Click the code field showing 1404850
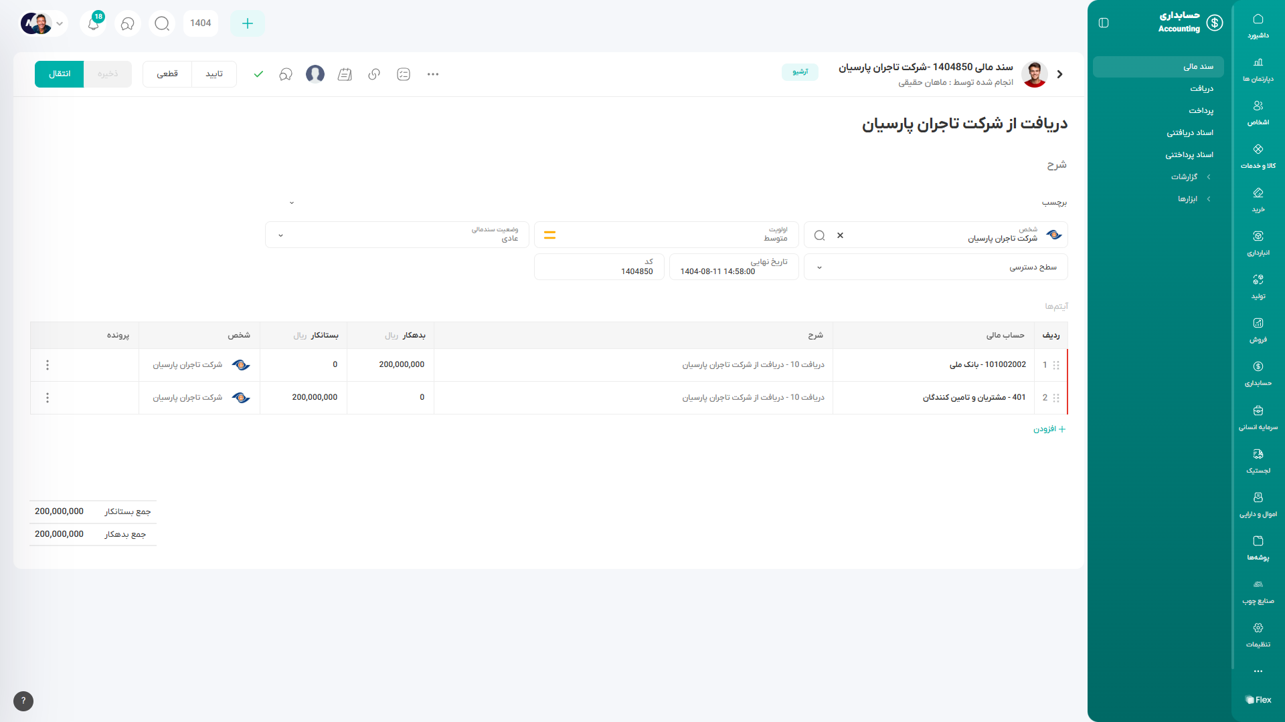This screenshot has height=722, width=1285. coord(599,267)
